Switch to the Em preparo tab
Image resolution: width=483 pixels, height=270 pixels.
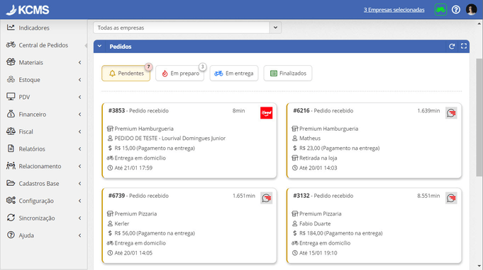point(180,74)
